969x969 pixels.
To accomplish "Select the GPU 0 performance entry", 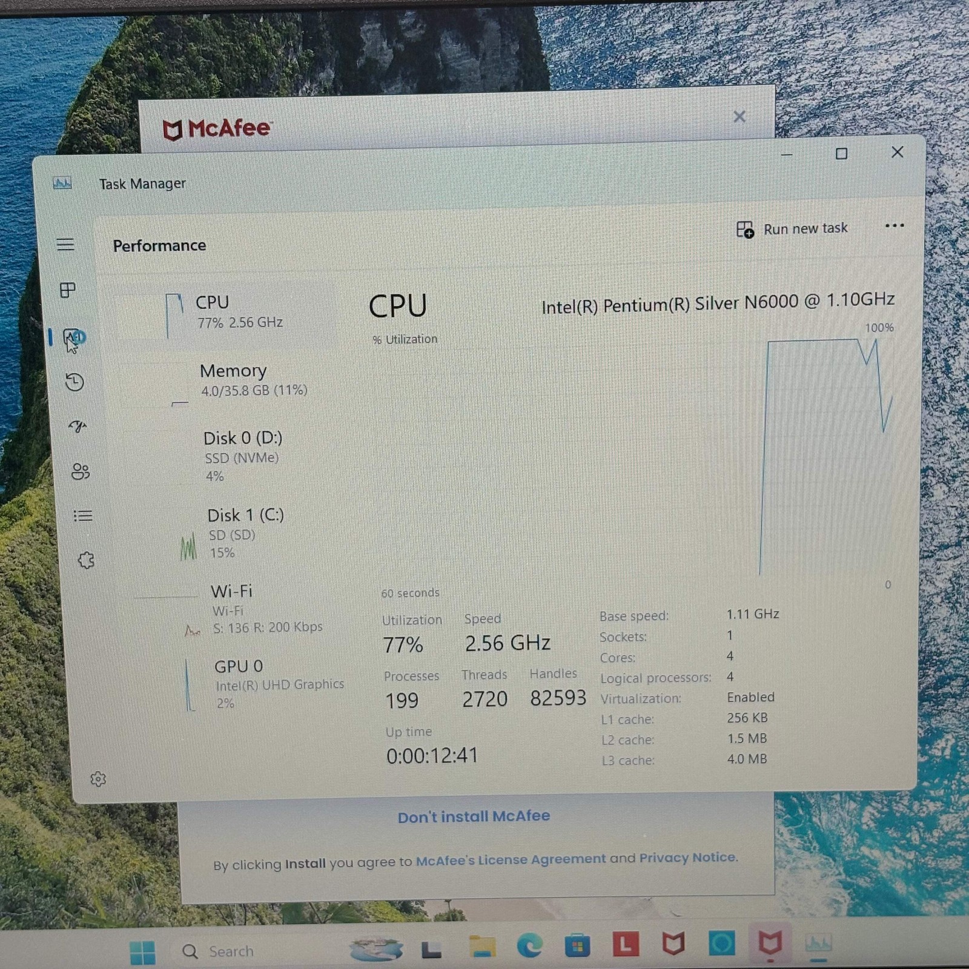I will (x=242, y=684).
